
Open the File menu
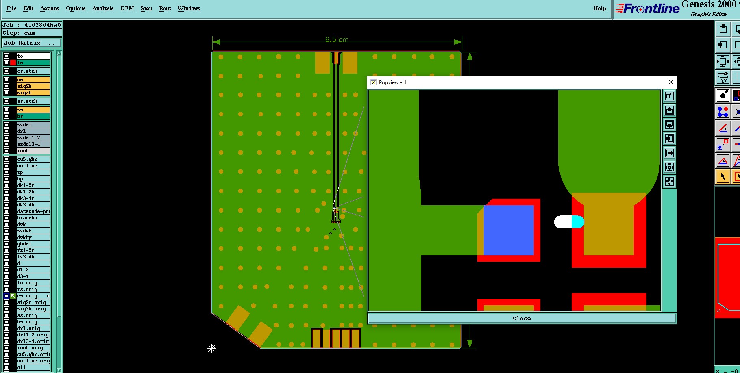(11, 8)
